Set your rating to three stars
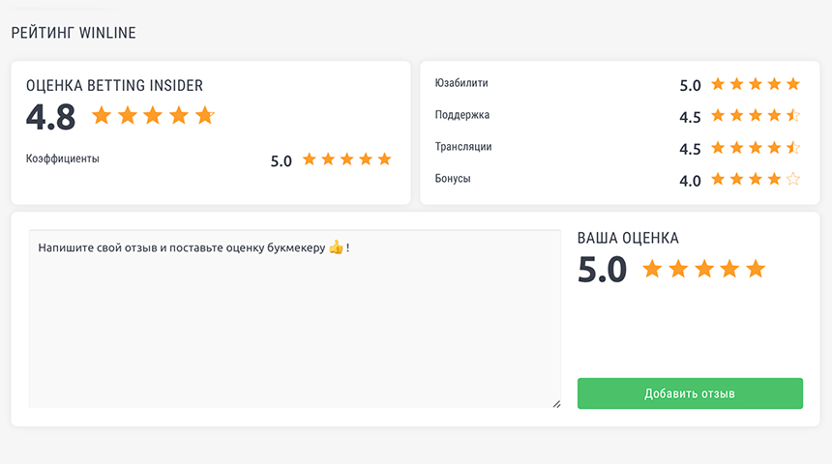 [704, 269]
